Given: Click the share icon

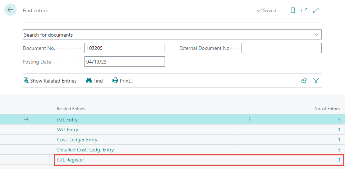Looking at the screenshot, I should (304, 80).
